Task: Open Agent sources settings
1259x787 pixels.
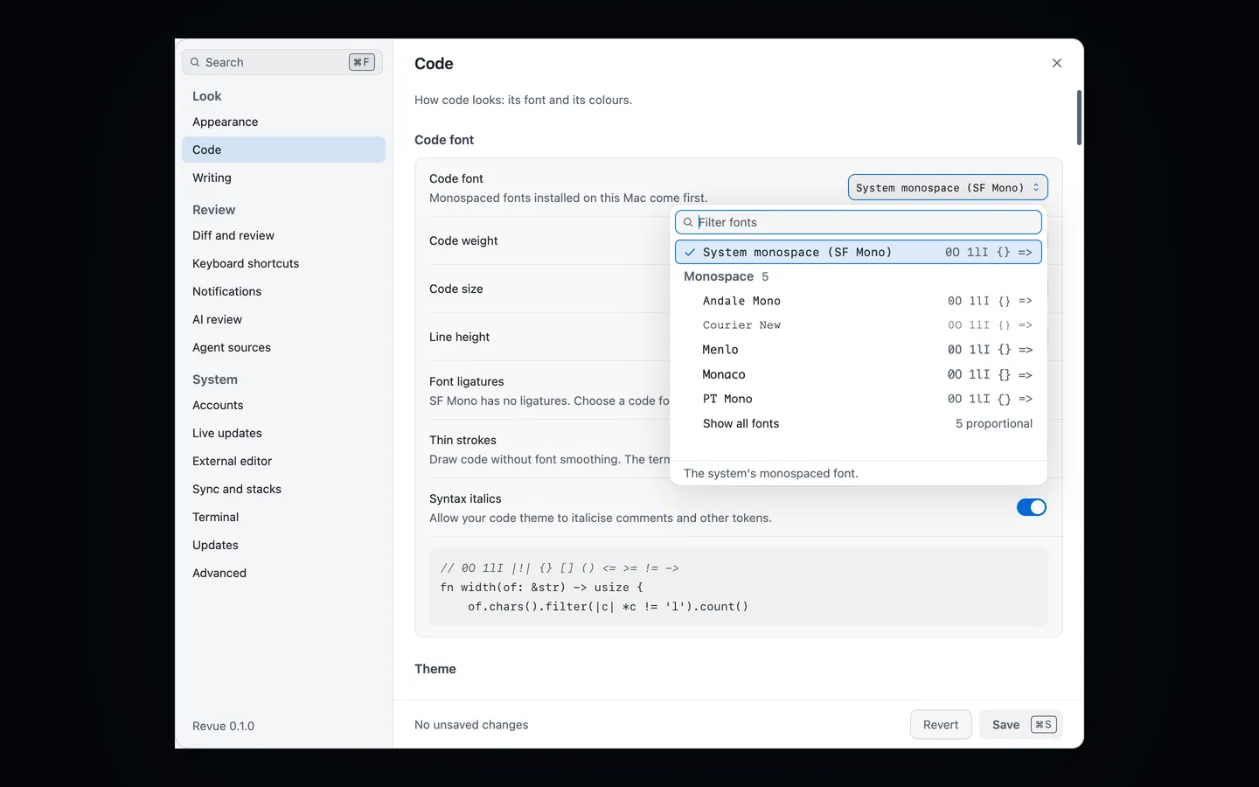Action: point(283,347)
